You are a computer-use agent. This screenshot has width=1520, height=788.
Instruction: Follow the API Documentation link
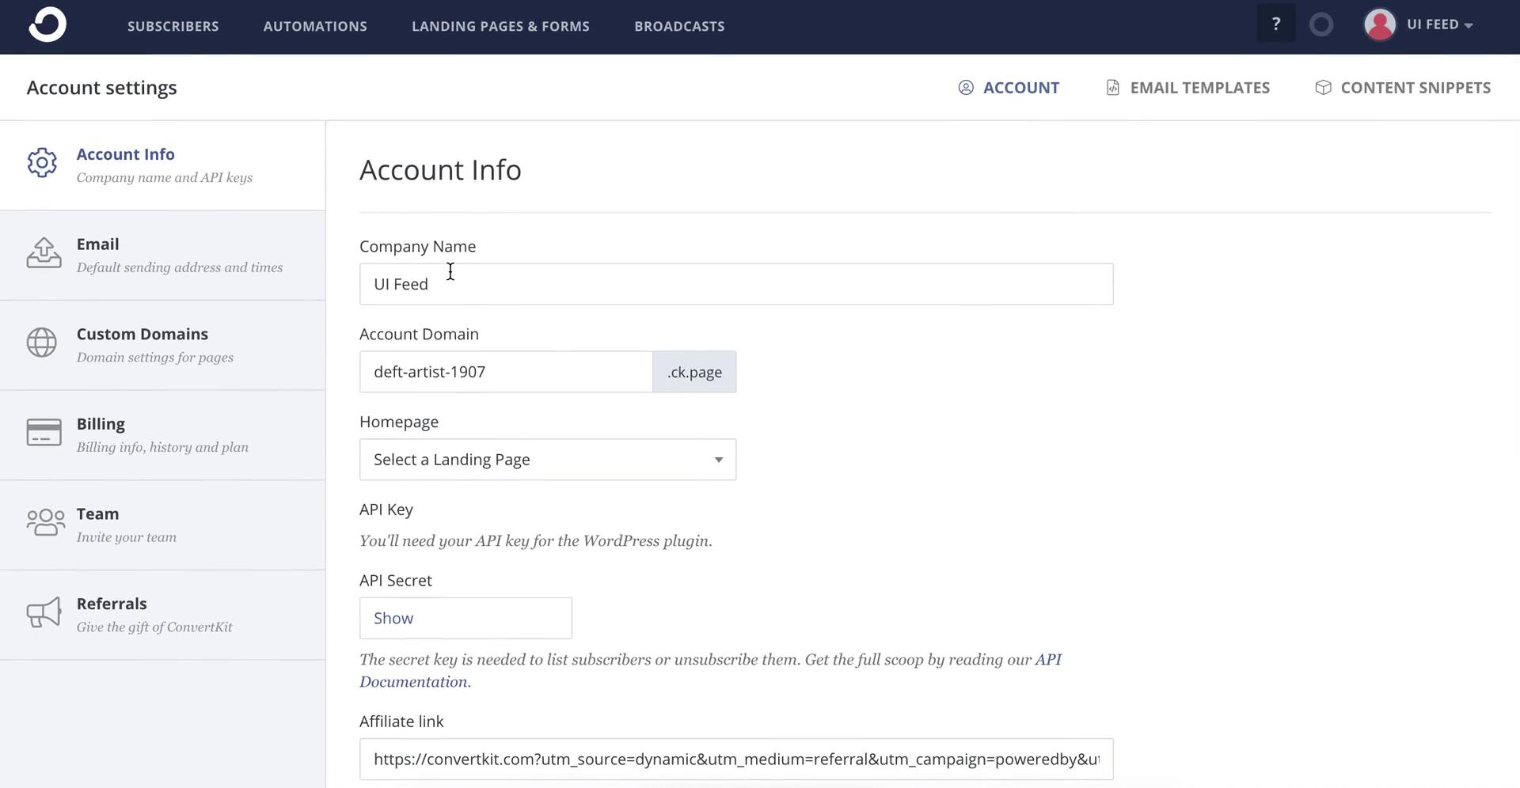tap(413, 682)
